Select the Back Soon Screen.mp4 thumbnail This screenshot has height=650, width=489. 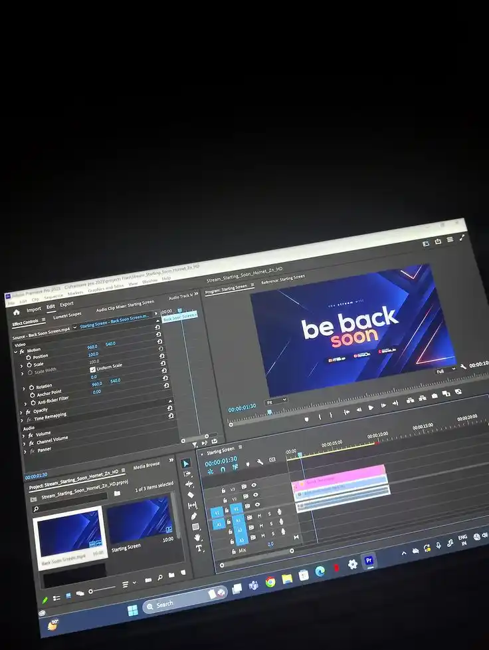pyautogui.click(x=68, y=533)
